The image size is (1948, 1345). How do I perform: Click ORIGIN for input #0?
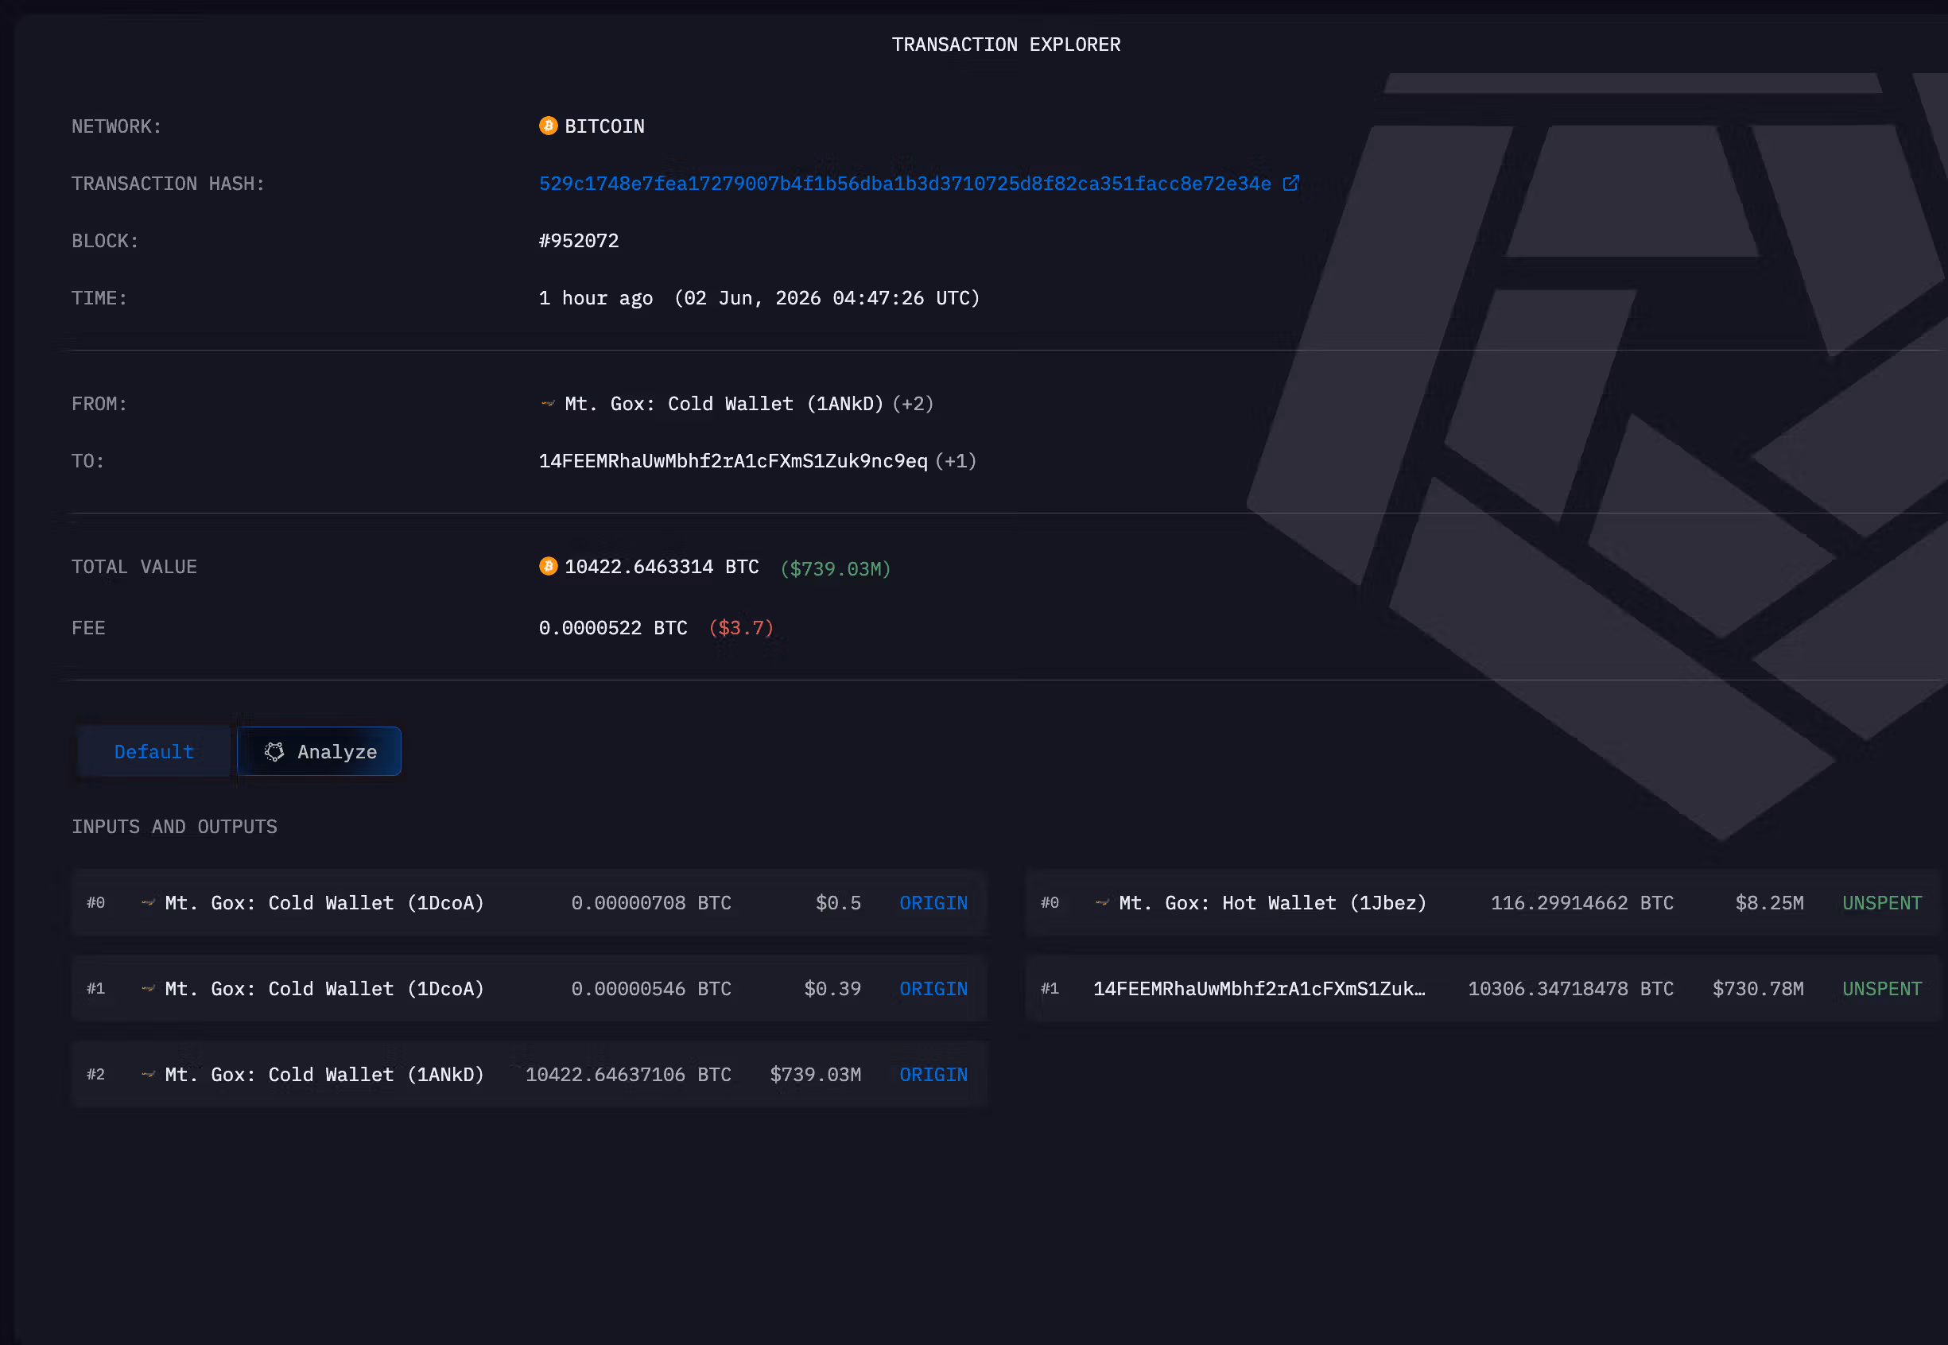(x=933, y=903)
